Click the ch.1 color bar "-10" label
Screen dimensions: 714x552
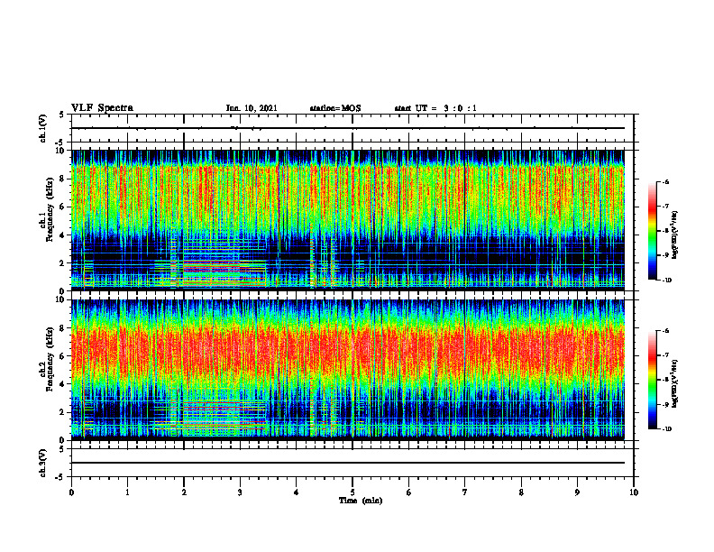point(666,281)
